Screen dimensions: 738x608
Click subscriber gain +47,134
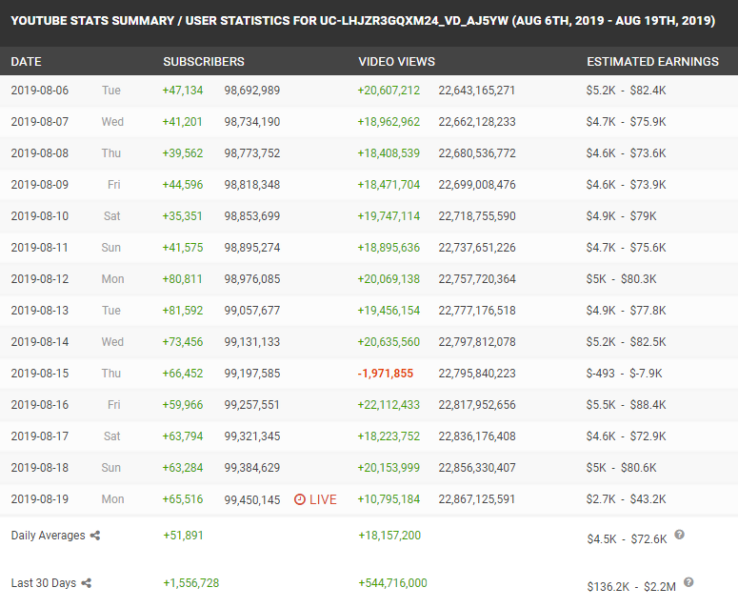[183, 91]
